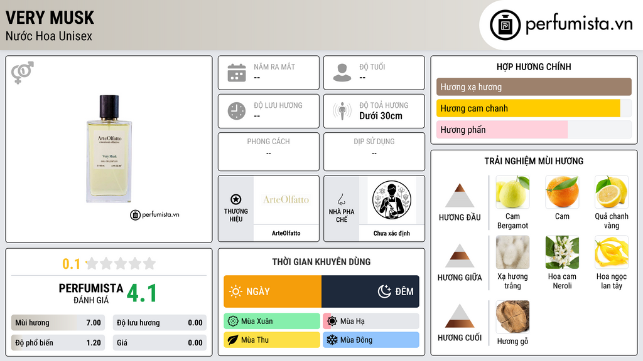The image size is (643, 361).
Task: Open the ArteOlfatto brand logo
Action: (286, 200)
